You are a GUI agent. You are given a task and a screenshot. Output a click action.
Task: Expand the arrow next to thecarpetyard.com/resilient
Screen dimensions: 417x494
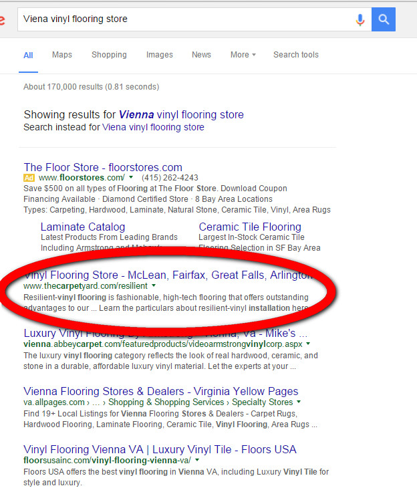point(154,285)
